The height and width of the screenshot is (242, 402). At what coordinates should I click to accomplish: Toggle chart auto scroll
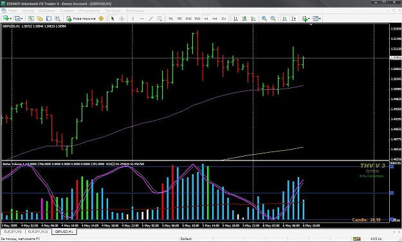coord(284,19)
